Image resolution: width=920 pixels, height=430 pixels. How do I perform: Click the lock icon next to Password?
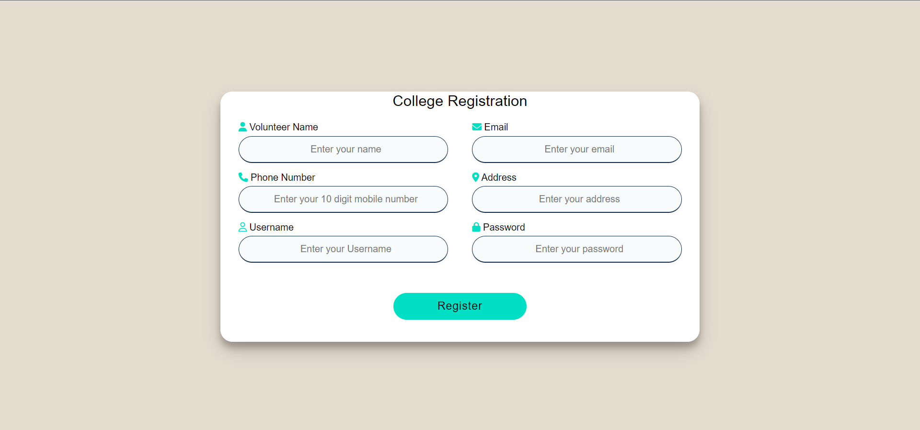tap(476, 227)
